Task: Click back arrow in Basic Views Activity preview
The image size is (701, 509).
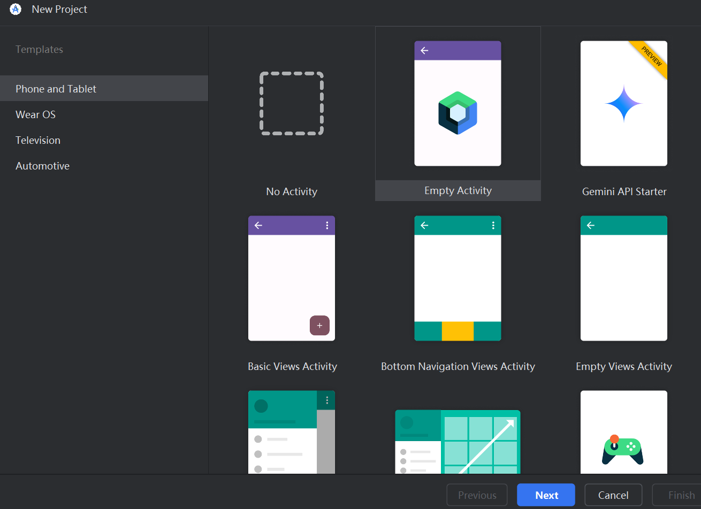Action: click(x=258, y=225)
